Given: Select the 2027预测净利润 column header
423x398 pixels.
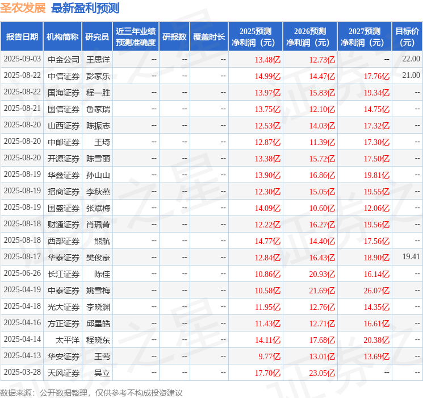Looking at the screenshot, I should click(365, 36).
